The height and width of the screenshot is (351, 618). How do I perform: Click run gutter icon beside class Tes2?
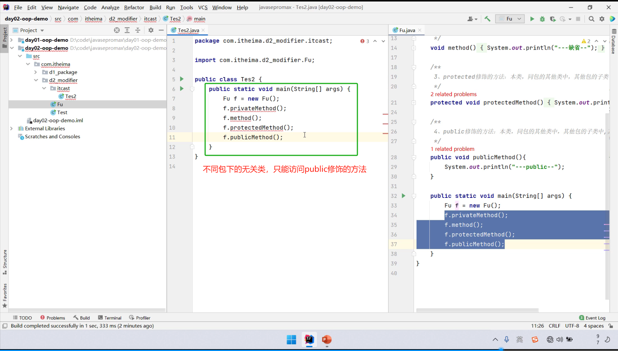(182, 79)
